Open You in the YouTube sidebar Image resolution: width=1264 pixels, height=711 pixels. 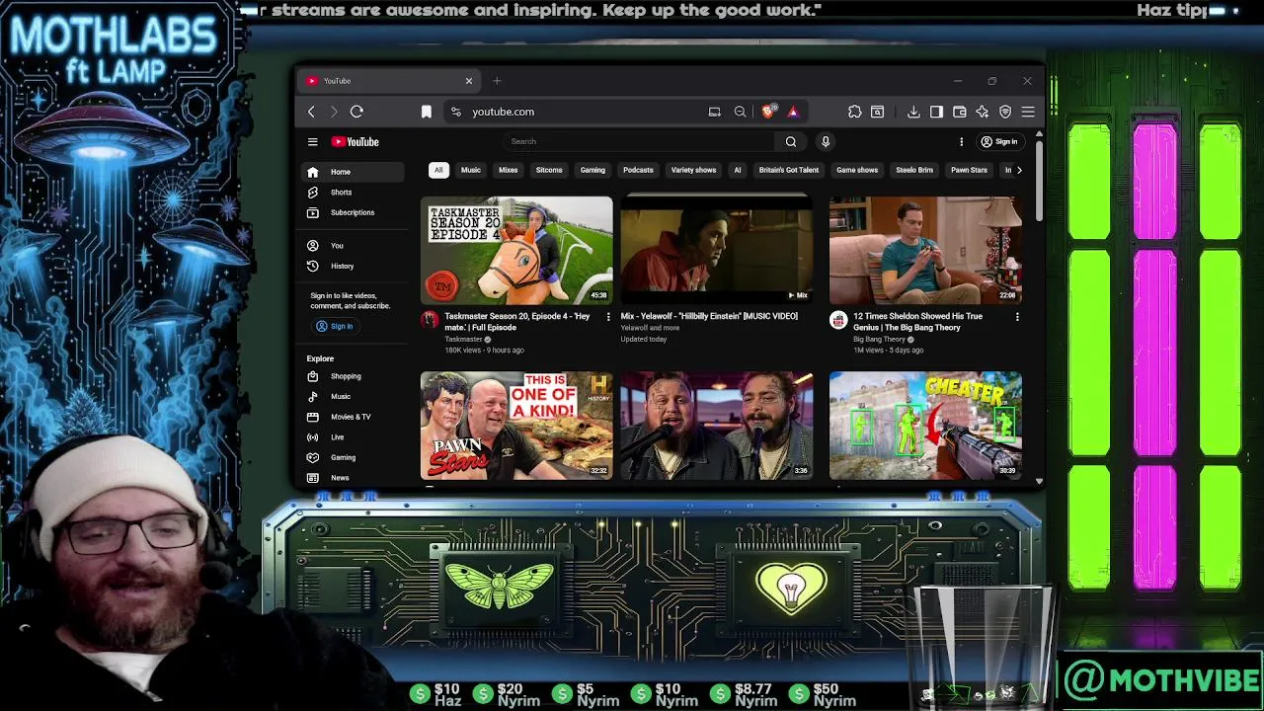[x=353, y=245]
